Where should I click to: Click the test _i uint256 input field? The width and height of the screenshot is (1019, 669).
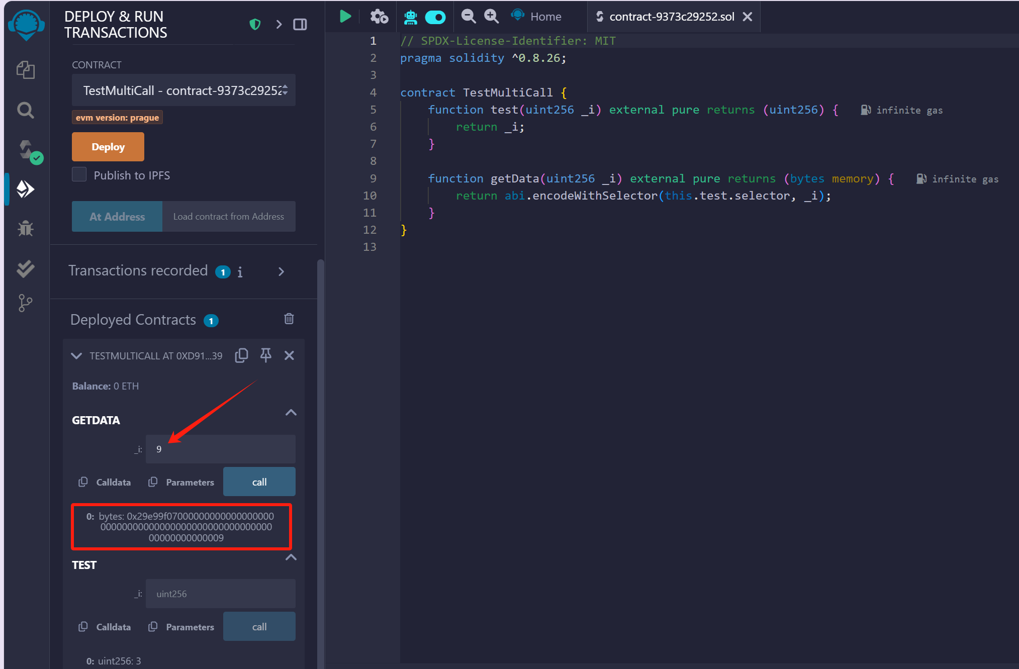coord(221,594)
